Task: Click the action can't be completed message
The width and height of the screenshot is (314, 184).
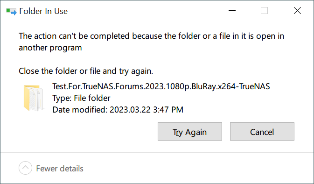Action: [x=151, y=36]
